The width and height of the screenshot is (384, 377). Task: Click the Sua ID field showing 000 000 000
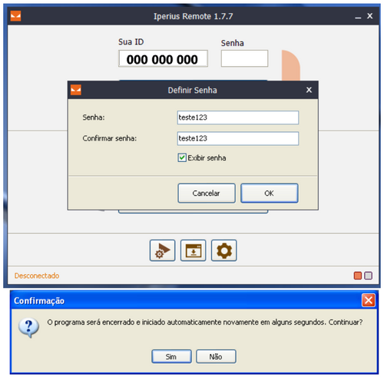coord(163,58)
